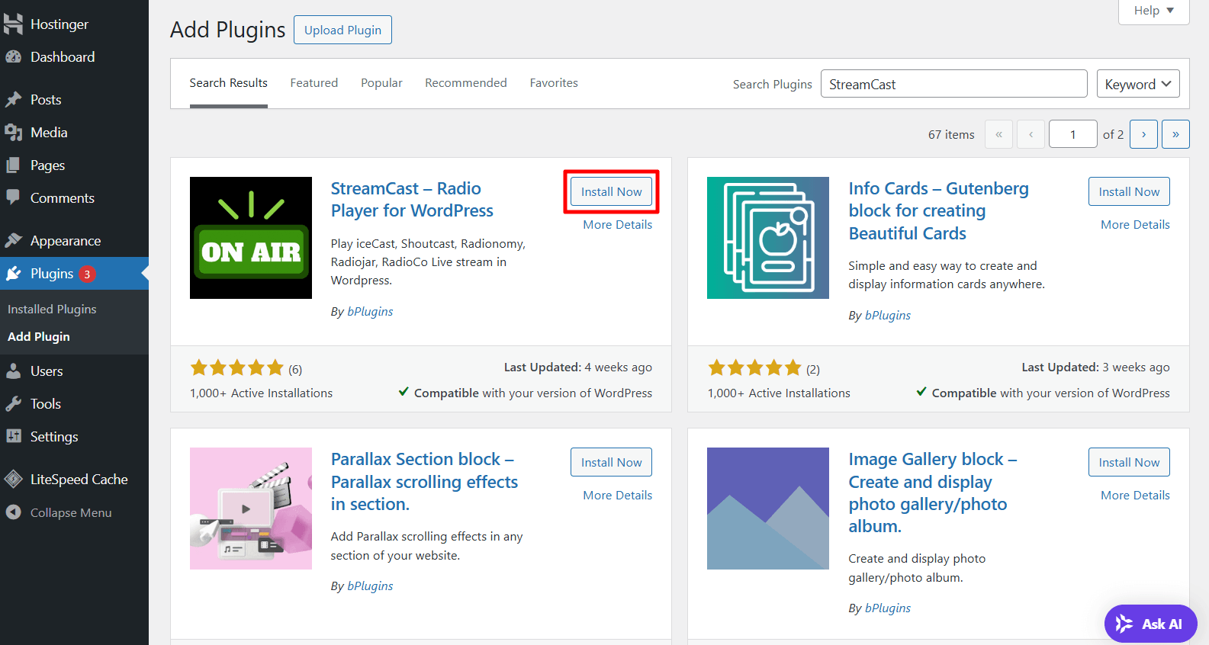The height and width of the screenshot is (645, 1209).
Task: Click bPlugins author link under Image Gallery
Action: [888, 608]
